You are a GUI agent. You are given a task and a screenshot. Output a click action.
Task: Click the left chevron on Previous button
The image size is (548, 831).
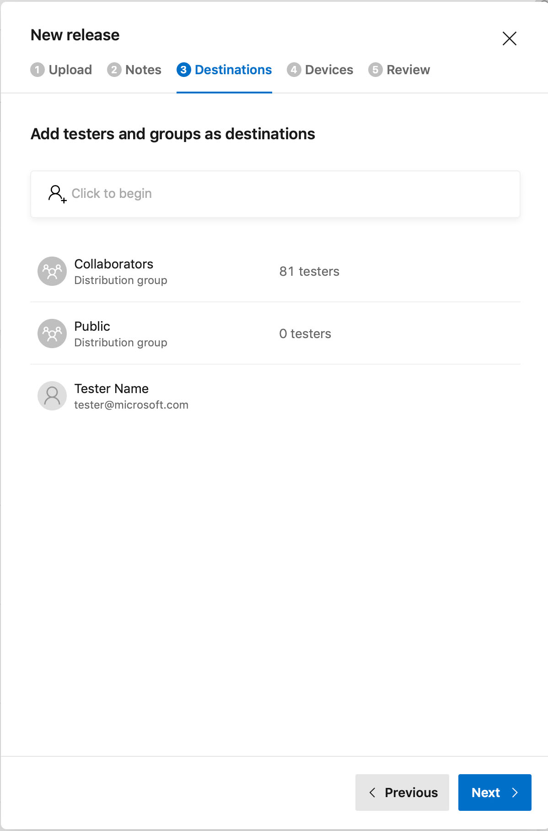[x=372, y=793]
